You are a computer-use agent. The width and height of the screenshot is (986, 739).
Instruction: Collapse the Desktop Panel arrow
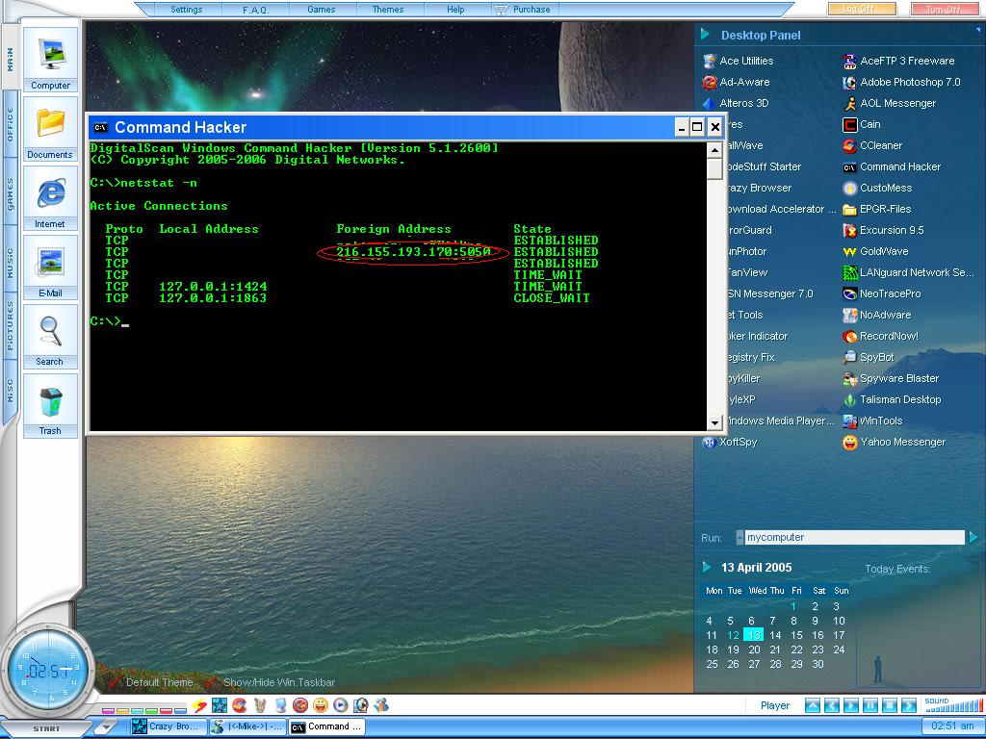706,35
